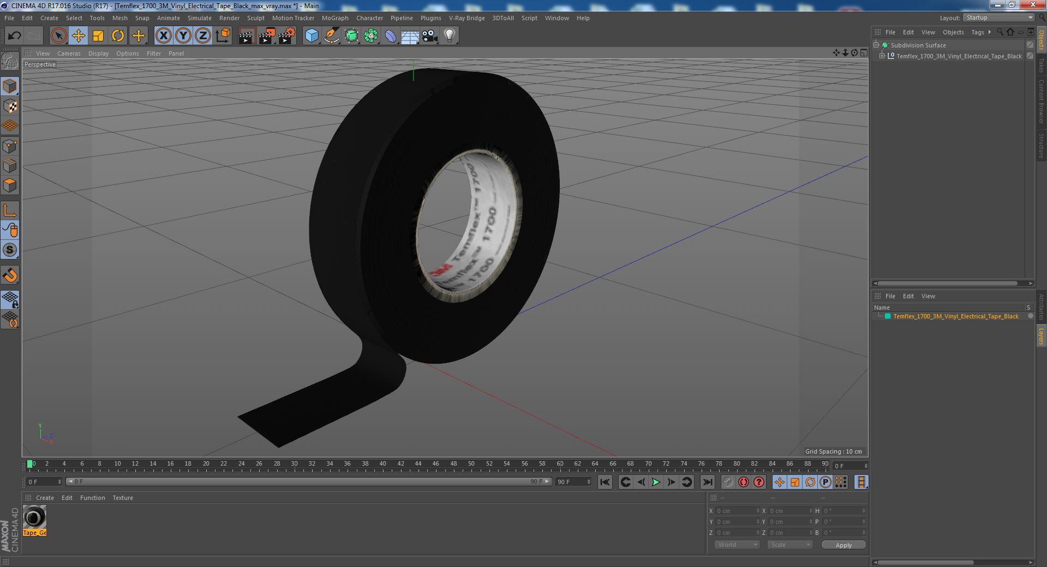Viewport: 1047px width, 567px height.
Task: Open viewport Display menu
Action: point(98,53)
